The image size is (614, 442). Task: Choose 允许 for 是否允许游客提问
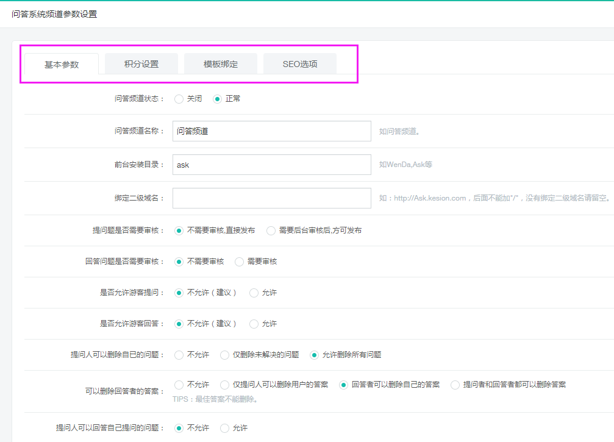coord(254,293)
